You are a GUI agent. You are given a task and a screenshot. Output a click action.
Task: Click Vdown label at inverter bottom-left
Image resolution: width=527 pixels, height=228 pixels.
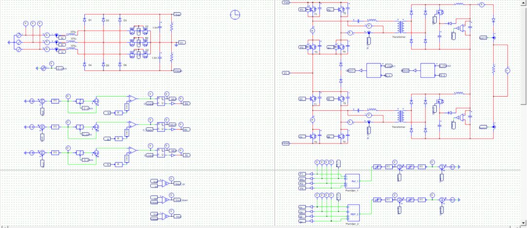pos(285,144)
